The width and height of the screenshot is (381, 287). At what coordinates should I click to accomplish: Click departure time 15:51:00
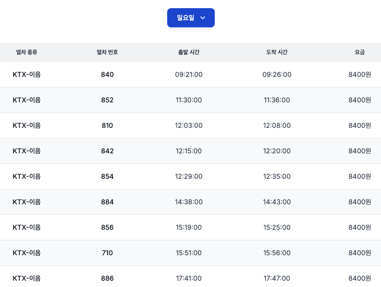pos(188,253)
